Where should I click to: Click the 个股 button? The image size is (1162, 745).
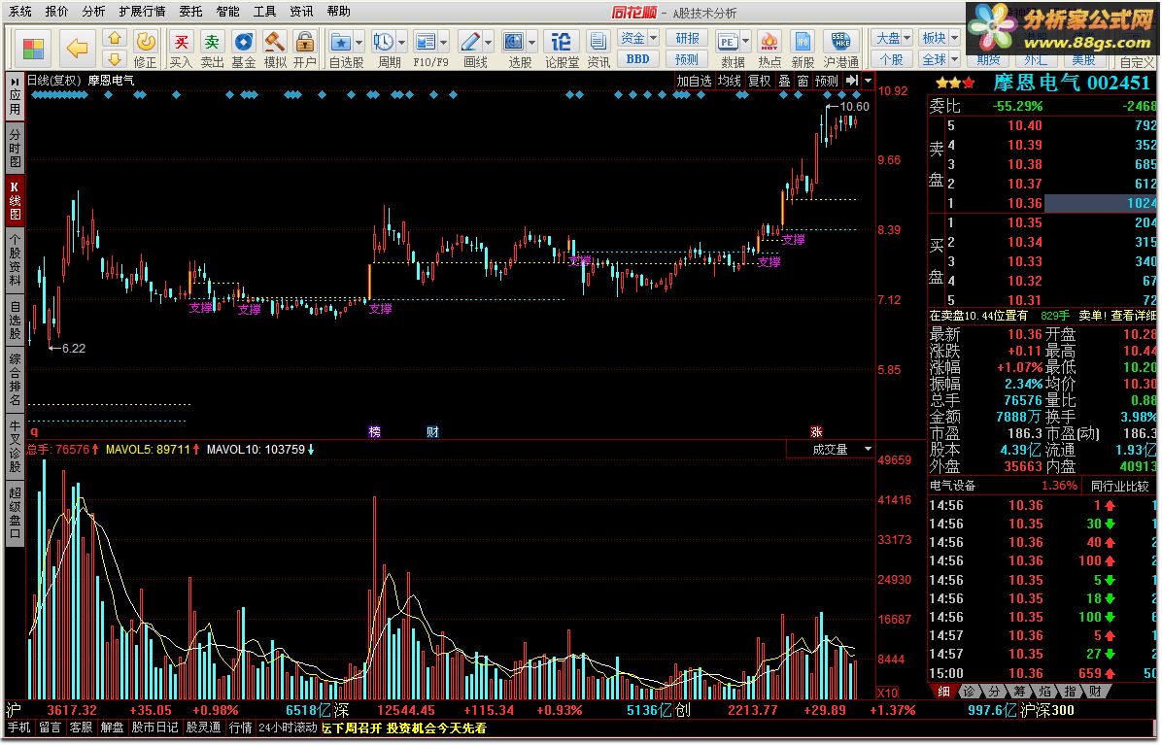pyautogui.click(x=892, y=59)
